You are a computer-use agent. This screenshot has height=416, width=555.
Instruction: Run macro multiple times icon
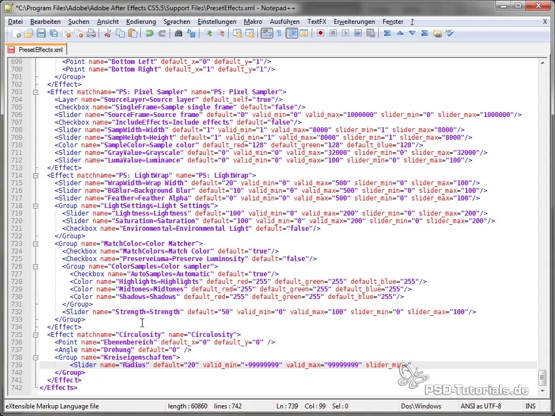point(358,34)
